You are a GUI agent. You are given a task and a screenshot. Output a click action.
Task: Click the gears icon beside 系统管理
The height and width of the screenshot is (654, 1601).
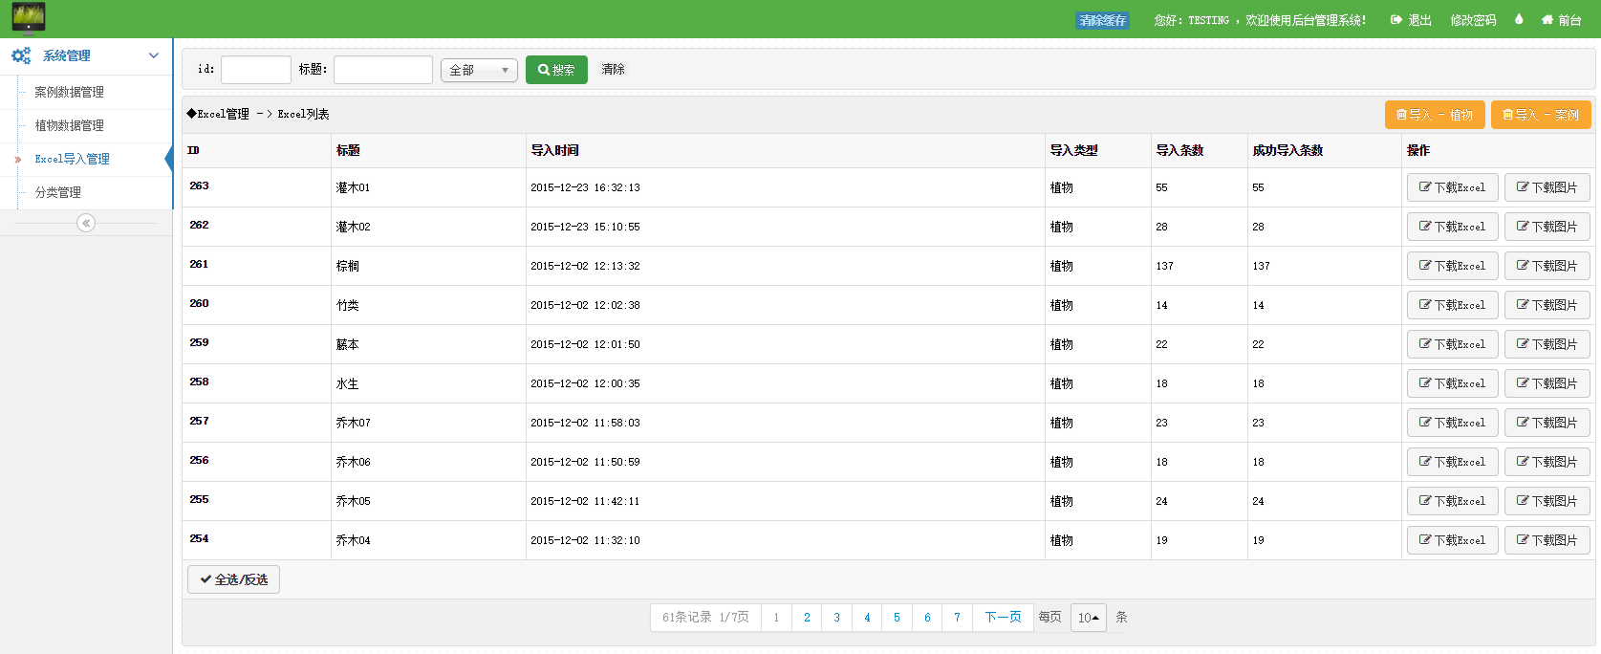(x=21, y=56)
